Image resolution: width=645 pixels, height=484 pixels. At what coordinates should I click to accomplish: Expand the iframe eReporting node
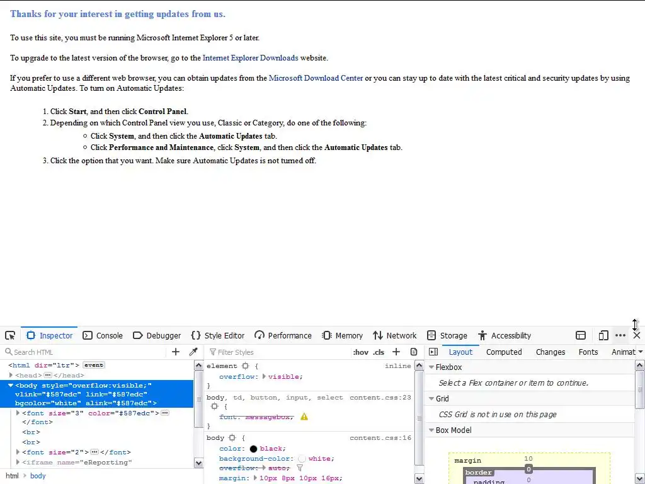click(18, 462)
